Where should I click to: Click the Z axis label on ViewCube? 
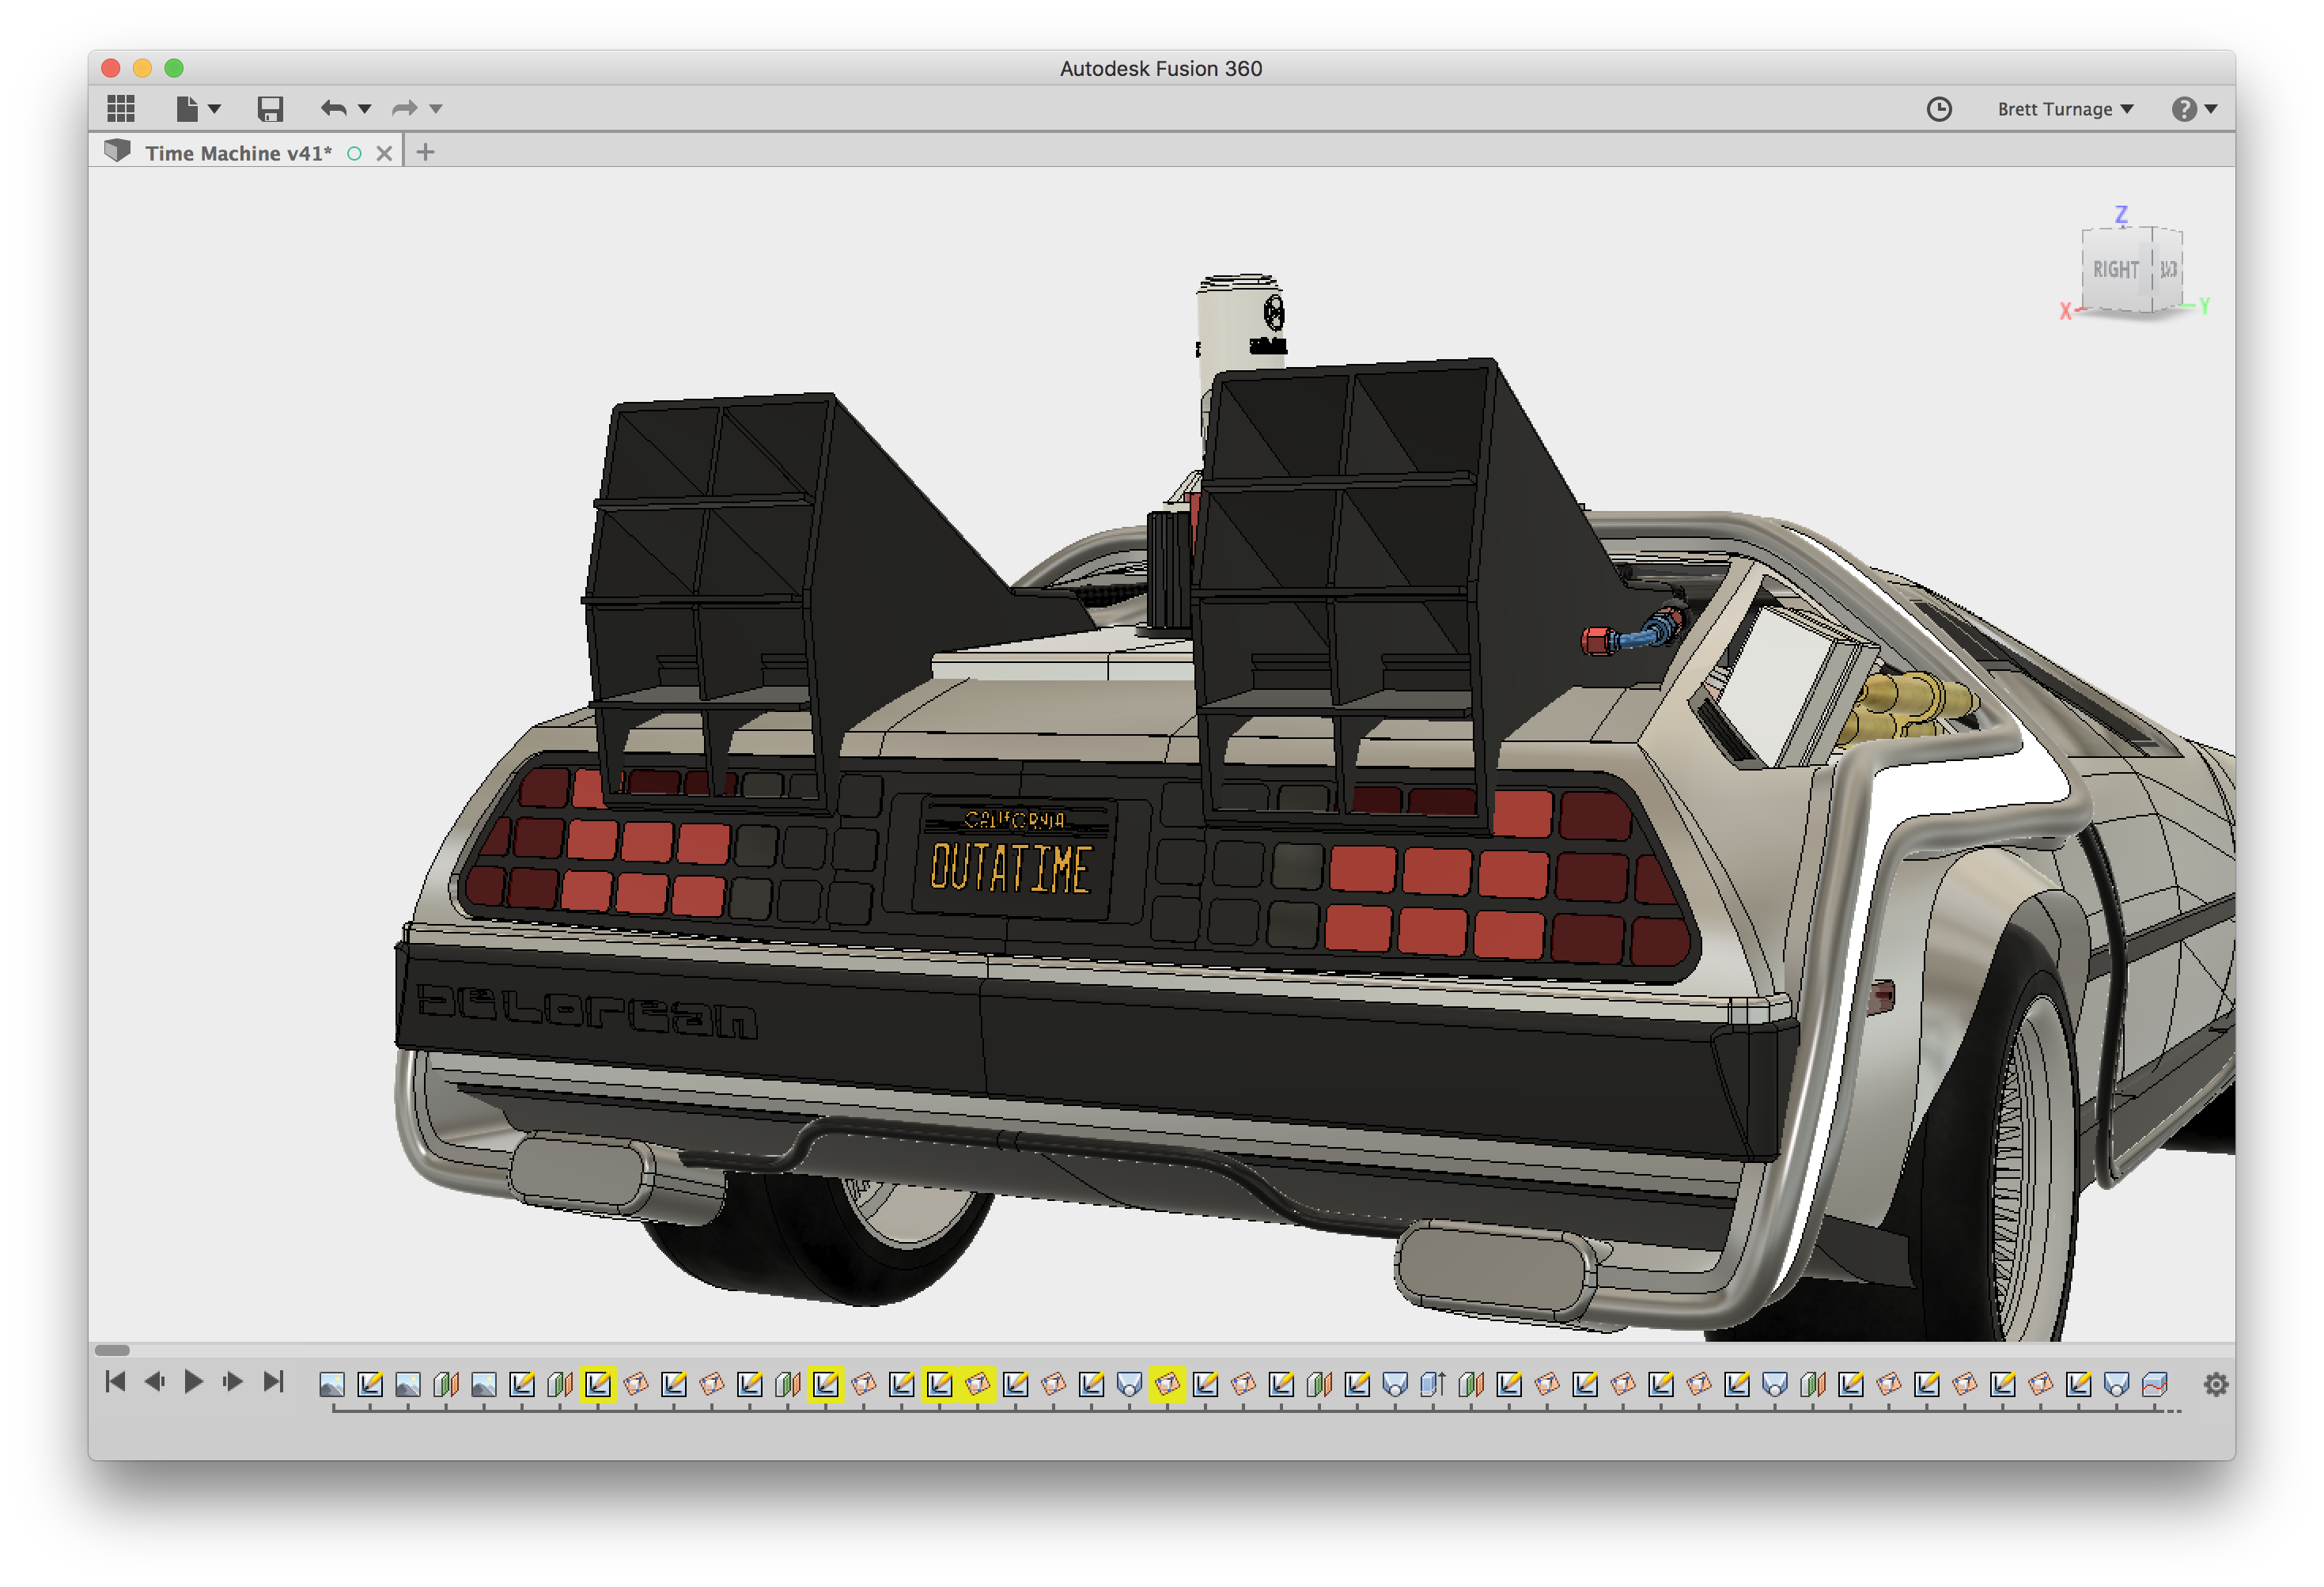[2121, 214]
